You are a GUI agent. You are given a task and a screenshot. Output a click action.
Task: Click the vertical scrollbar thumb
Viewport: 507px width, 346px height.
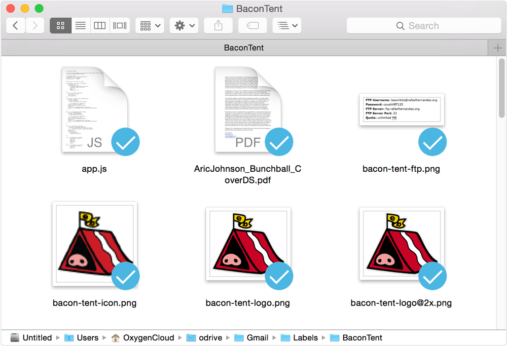pyautogui.click(x=501, y=88)
